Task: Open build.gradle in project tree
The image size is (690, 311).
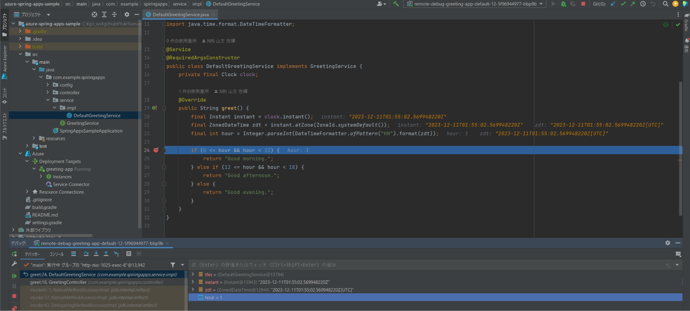Action: point(44,207)
